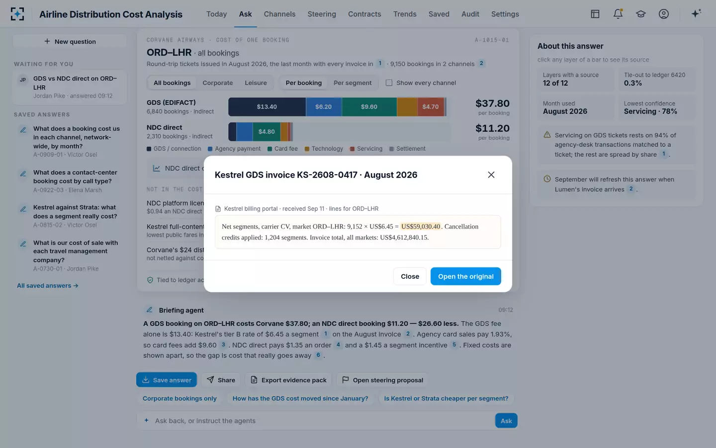This screenshot has width=716, height=448.
Task: Click Open the original button
Action: 466,276
